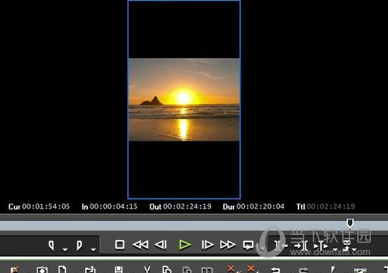Click the Cur timecode 00:01:54:05
The image size is (388, 273).
click(46, 206)
